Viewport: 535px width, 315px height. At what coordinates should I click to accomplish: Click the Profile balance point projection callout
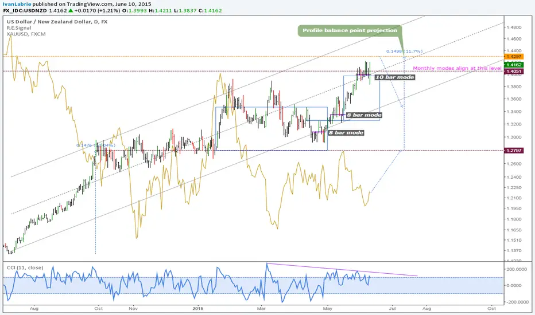click(350, 31)
